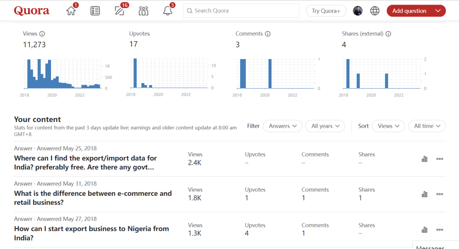Open the profile avatar picture
The image size is (459, 249).
click(x=358, y=11)
